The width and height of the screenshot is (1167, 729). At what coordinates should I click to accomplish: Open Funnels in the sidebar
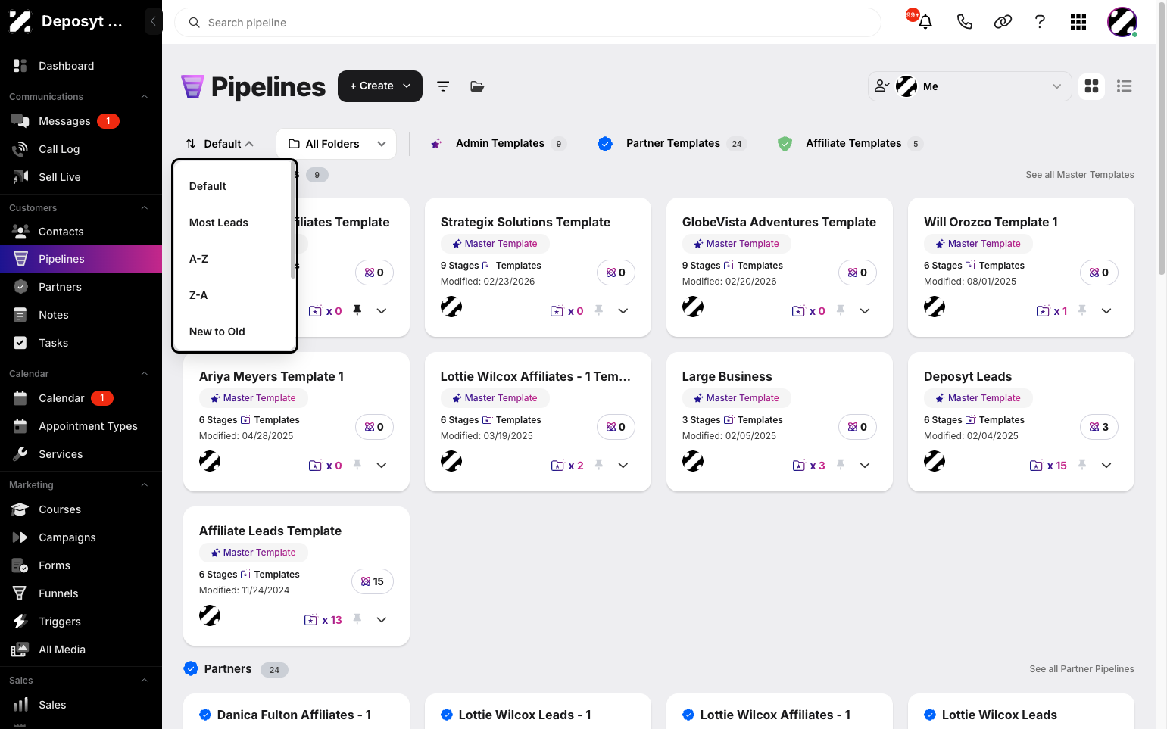81,593
